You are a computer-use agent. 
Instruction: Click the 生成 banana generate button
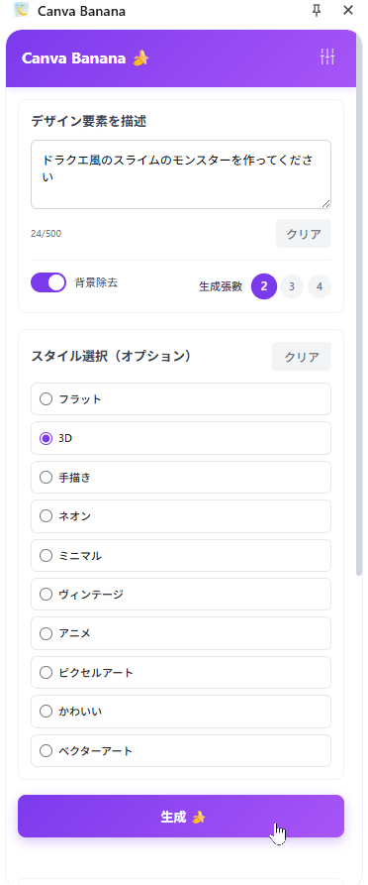(x=181, y=817)
